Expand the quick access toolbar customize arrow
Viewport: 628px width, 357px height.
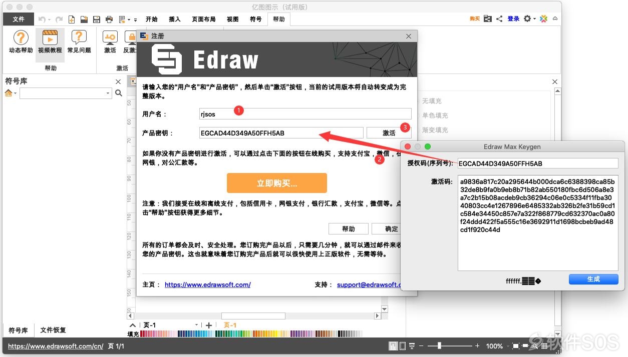click(135, 19)
